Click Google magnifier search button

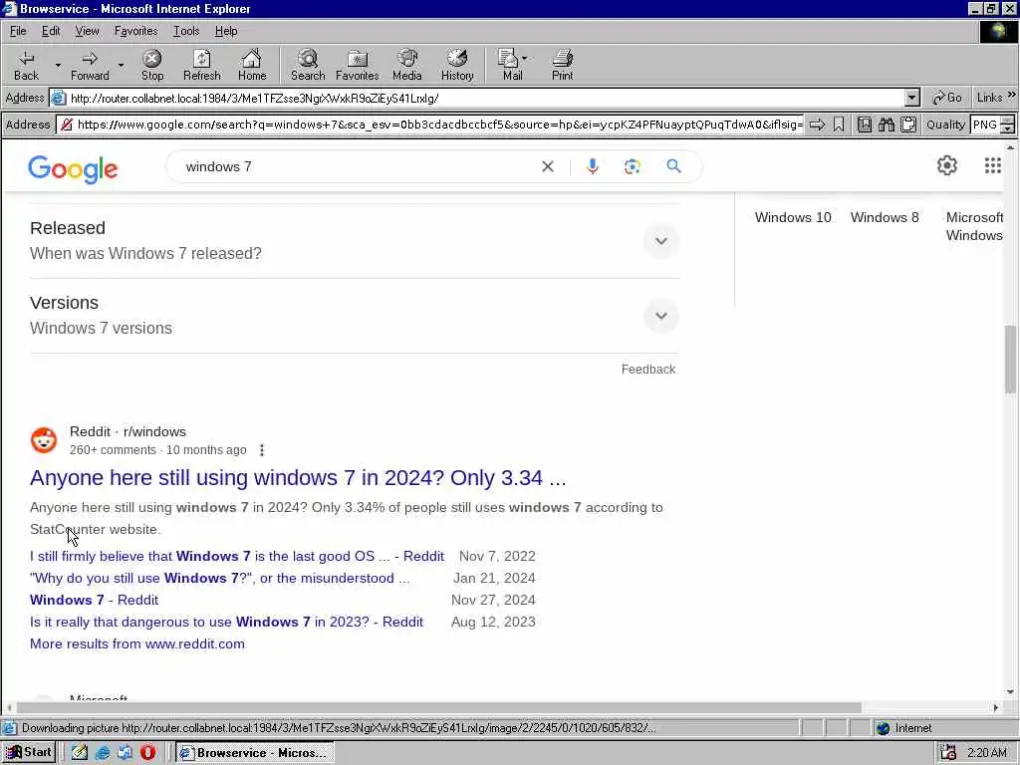(x=674, y=166)
